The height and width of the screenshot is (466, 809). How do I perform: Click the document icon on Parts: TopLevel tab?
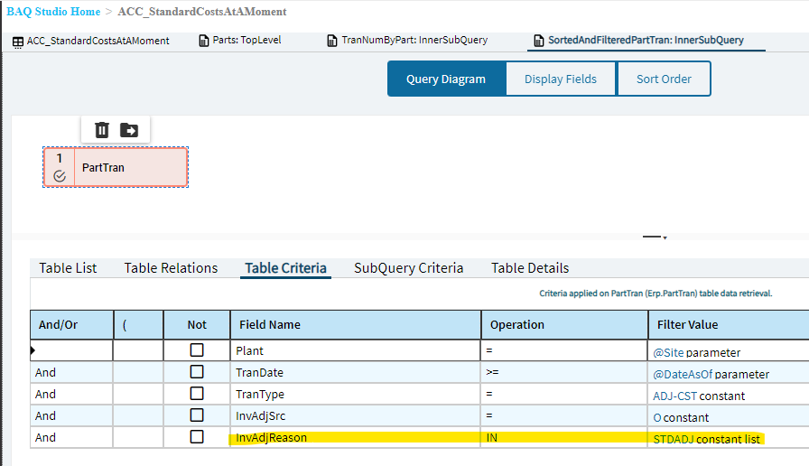point(203,42)
